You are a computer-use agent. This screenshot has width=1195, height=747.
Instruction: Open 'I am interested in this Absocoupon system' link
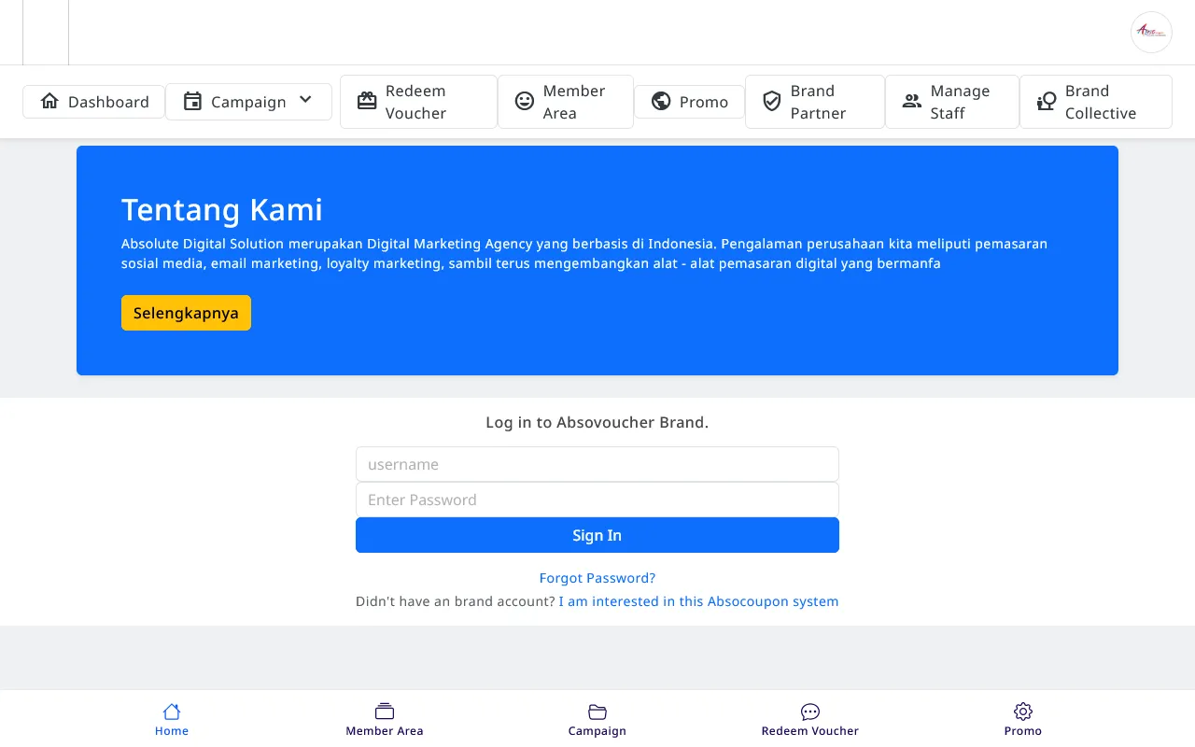pyautogui.click(x=698, y=601)
